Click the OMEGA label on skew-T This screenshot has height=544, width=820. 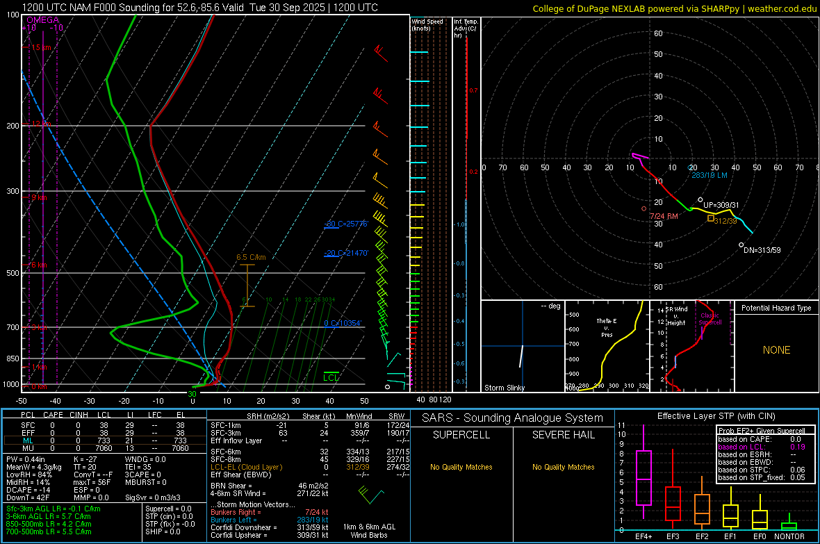pyautogui.click(x=43, y=20)
